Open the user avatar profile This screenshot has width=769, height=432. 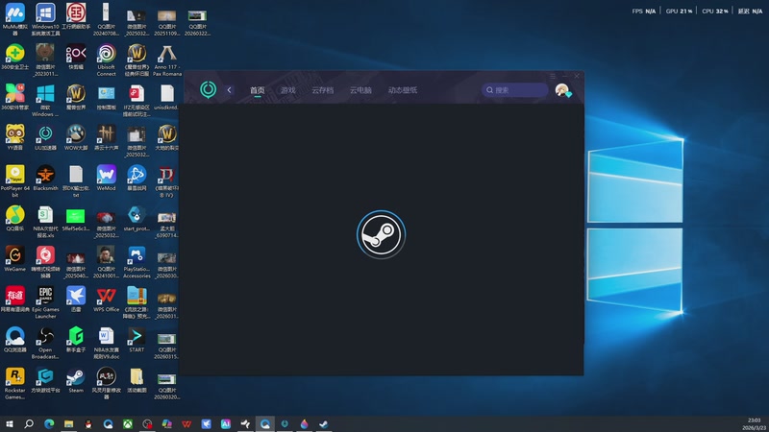pos(562,90)
